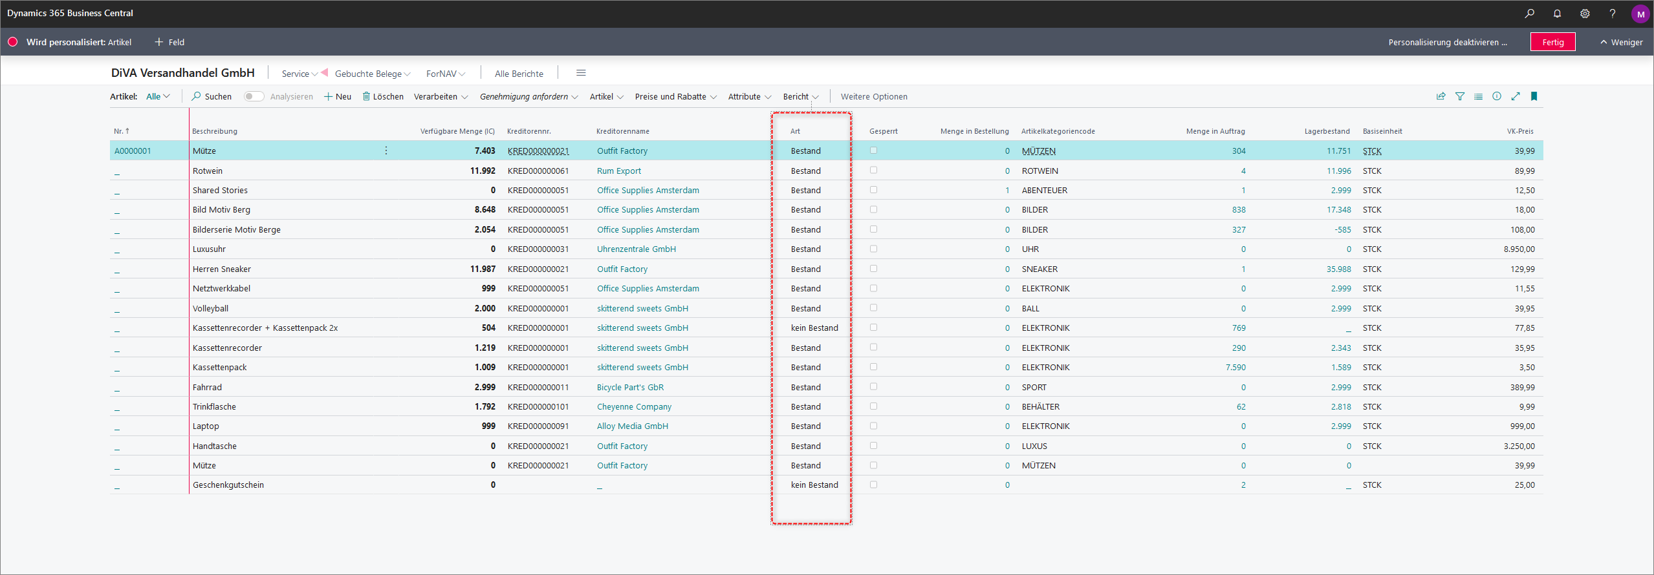This screenshot has width=1654, height=575.
Task: Open the help question mark
Action: [1613, 14]
